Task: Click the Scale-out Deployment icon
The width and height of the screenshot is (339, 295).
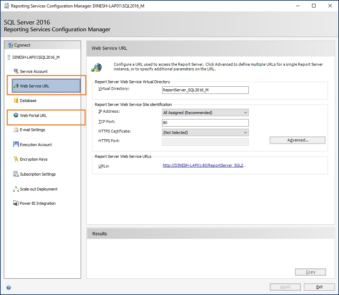Action: (x=16, y=189)
